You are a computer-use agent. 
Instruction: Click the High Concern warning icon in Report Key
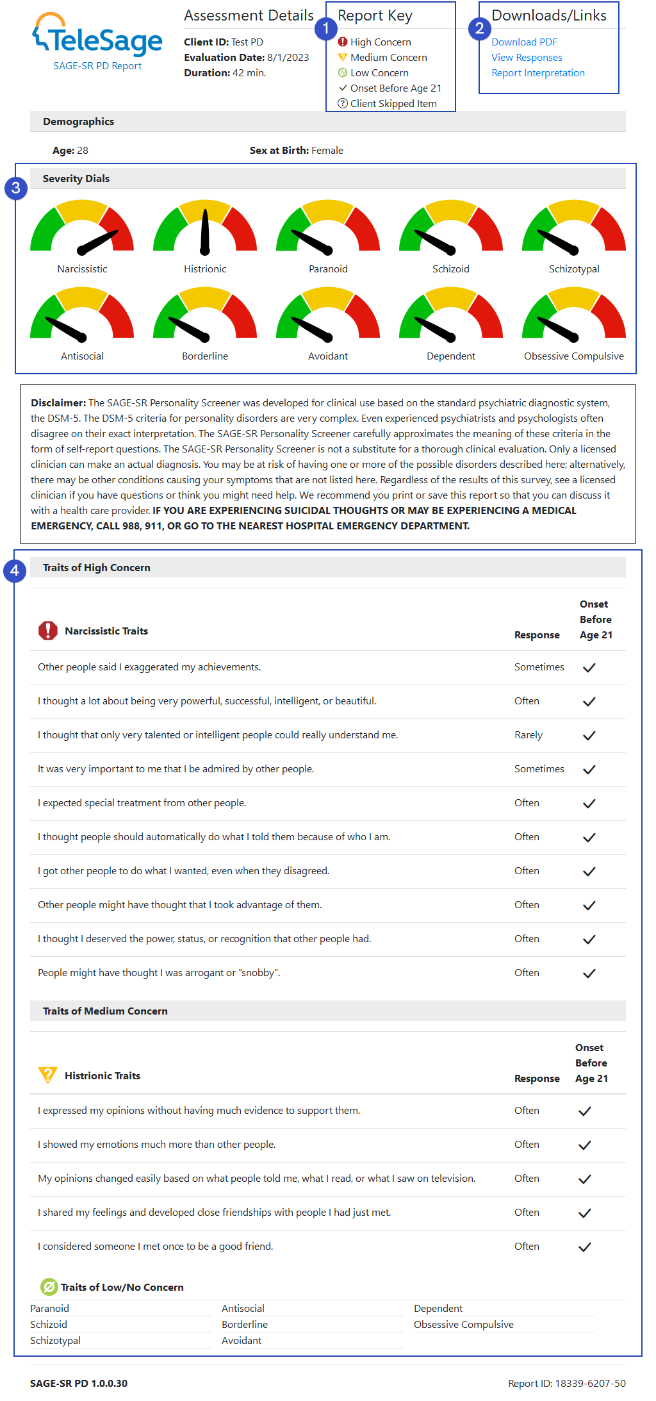(x=343, y=42)
